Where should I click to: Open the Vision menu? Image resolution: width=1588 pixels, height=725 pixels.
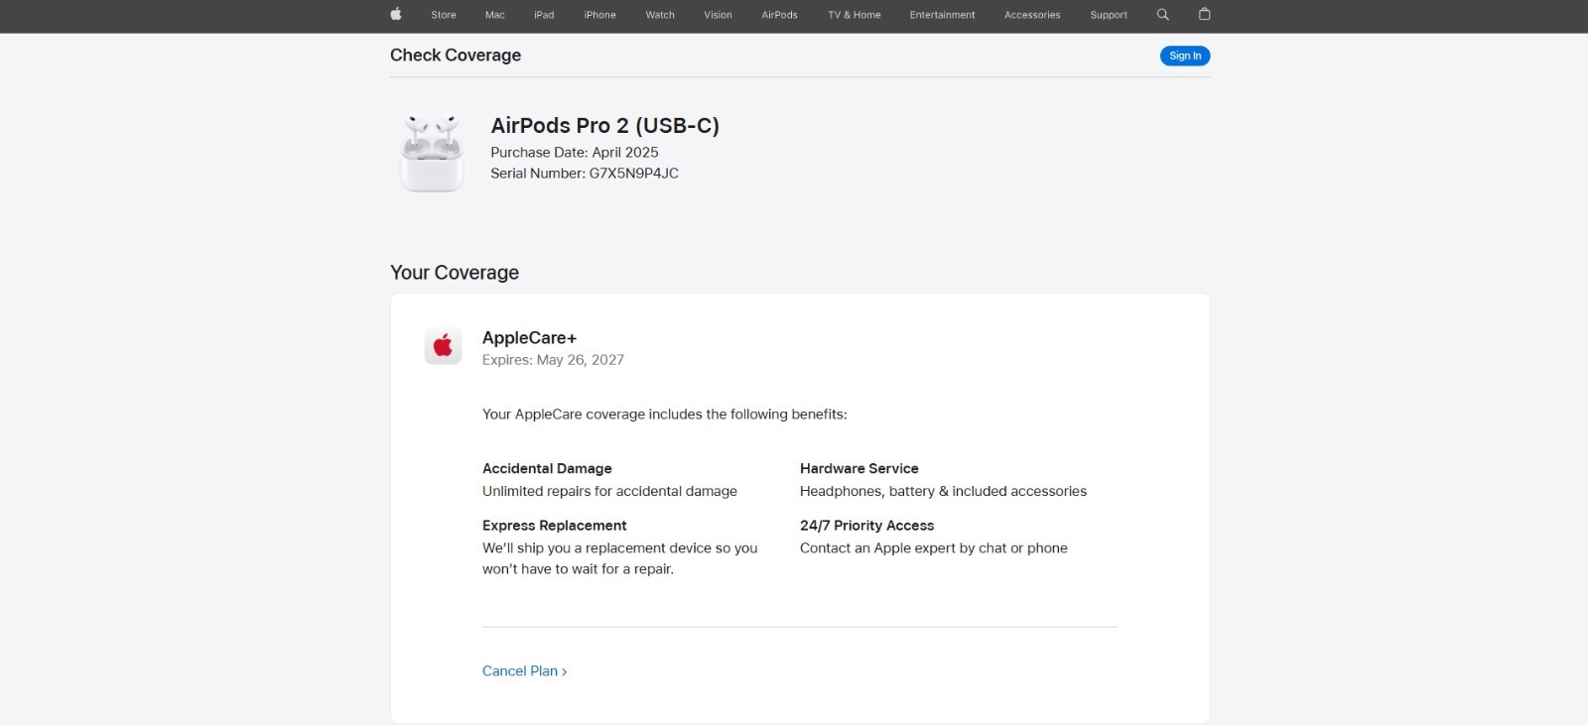click(718, 15)
